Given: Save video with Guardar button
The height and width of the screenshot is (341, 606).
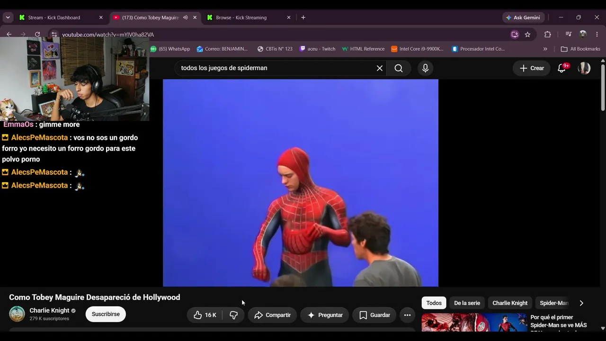Looking at the screenshot, I should pyautogui.click(x=374, y=315).
